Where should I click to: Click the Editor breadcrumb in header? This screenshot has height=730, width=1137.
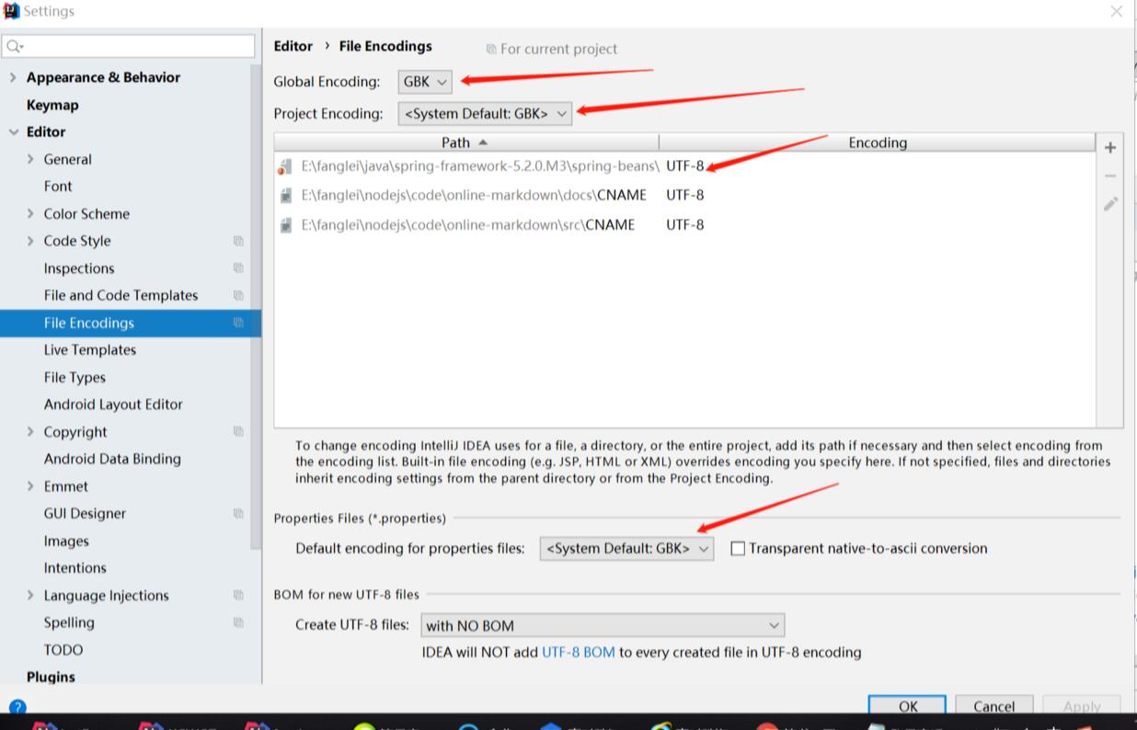click(x=293, y=46)
